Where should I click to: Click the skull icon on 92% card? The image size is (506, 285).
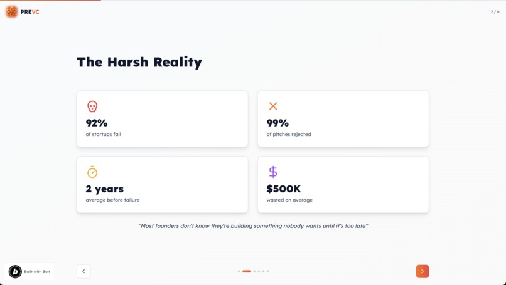click(x=92, y=106)
